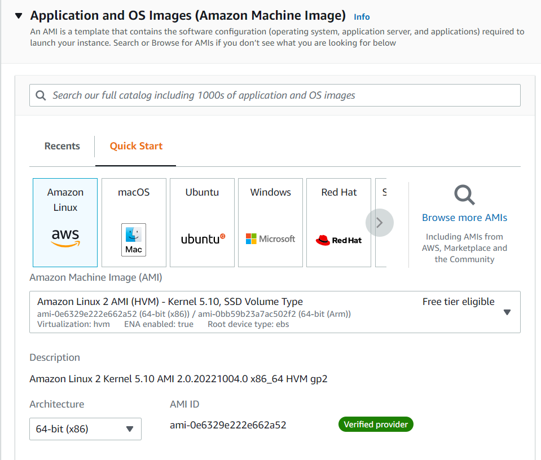Select the Quick Start tab
Image resolution: width=541 pixels, height=460 pixels.
[x=136, y=146]
